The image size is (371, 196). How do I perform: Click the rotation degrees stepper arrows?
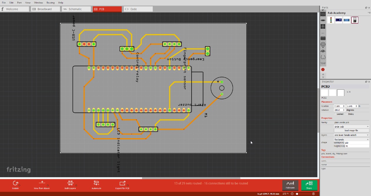[x=344, y=110]
